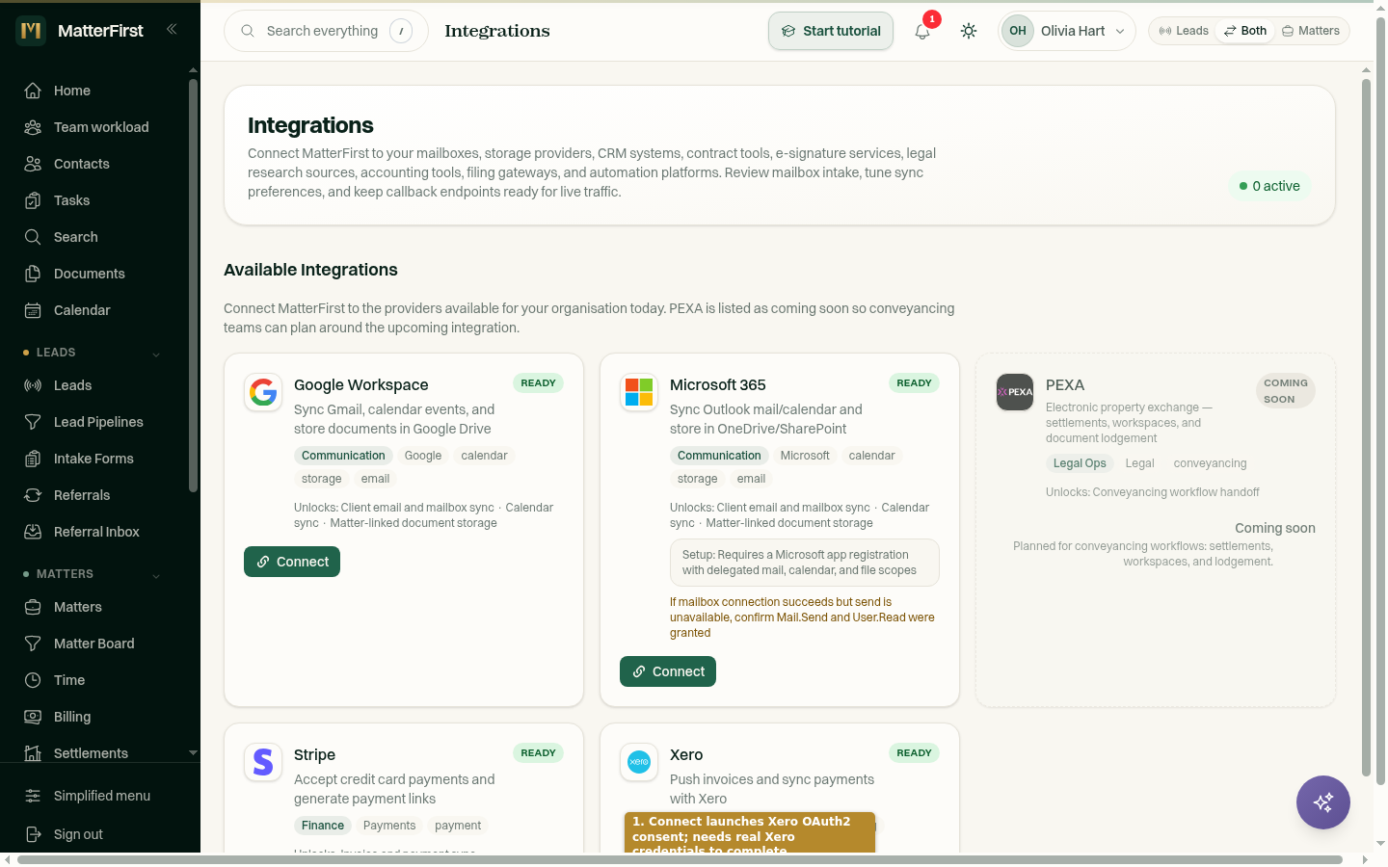Click the Stripe logo icon

point(263,762)
